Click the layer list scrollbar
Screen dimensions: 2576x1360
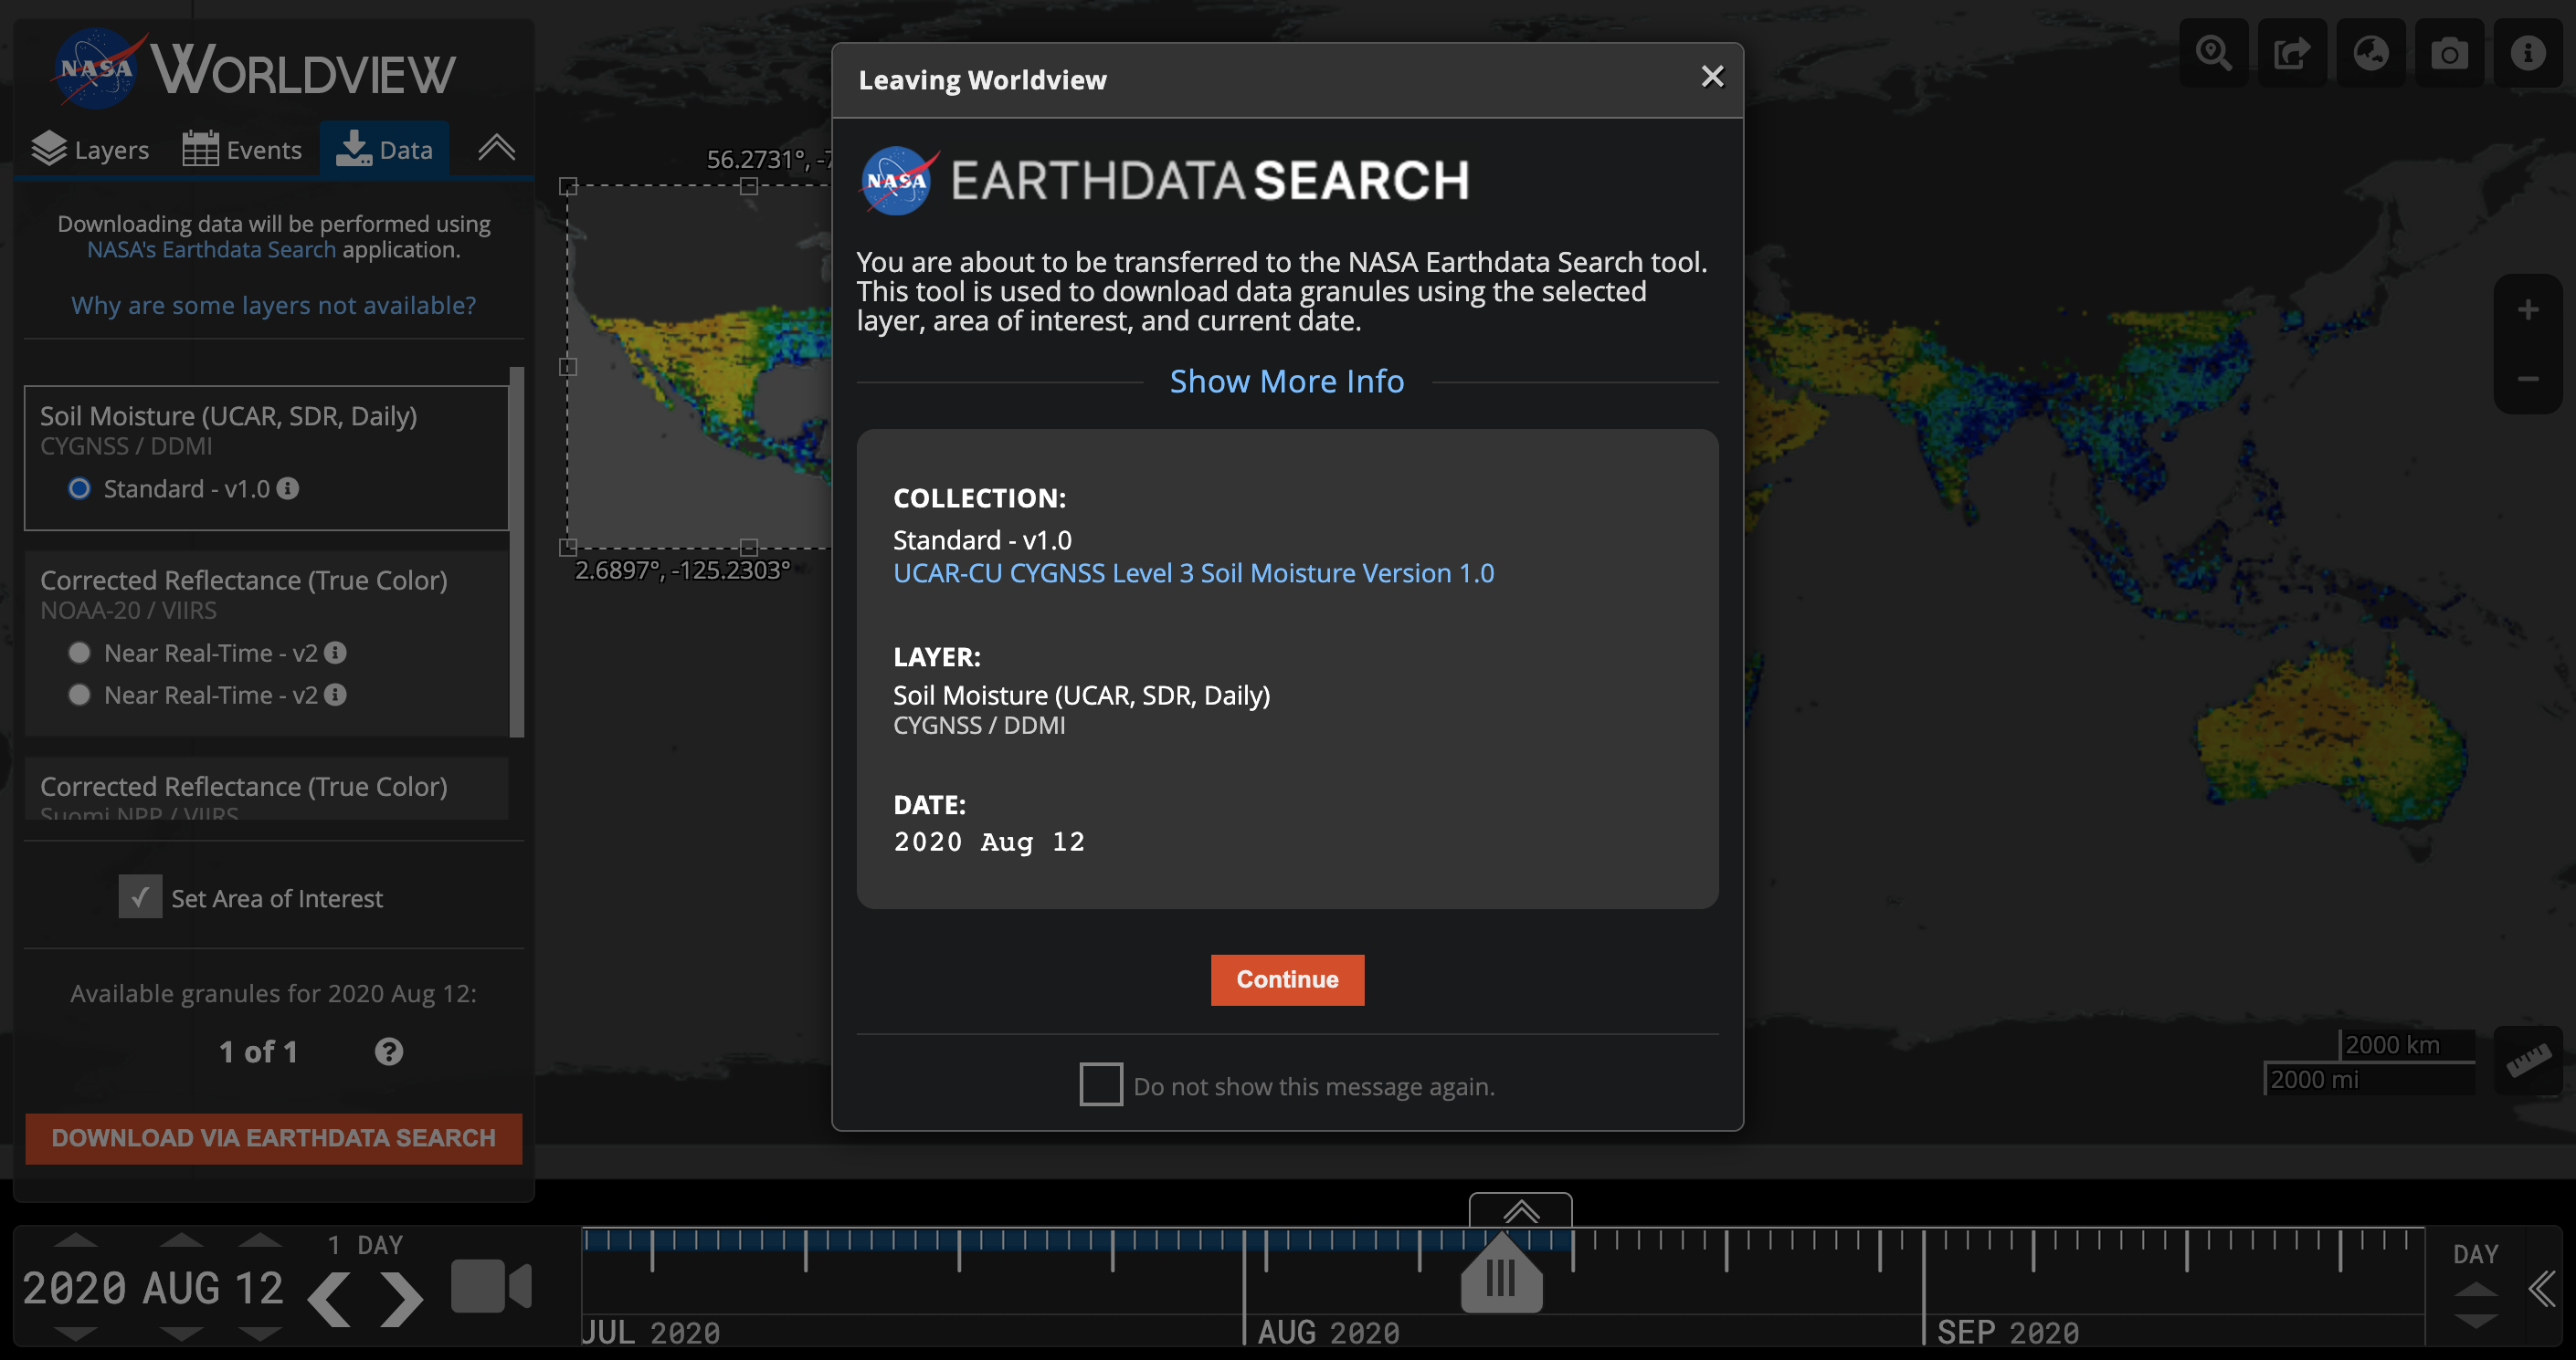[x=517, y=551]
